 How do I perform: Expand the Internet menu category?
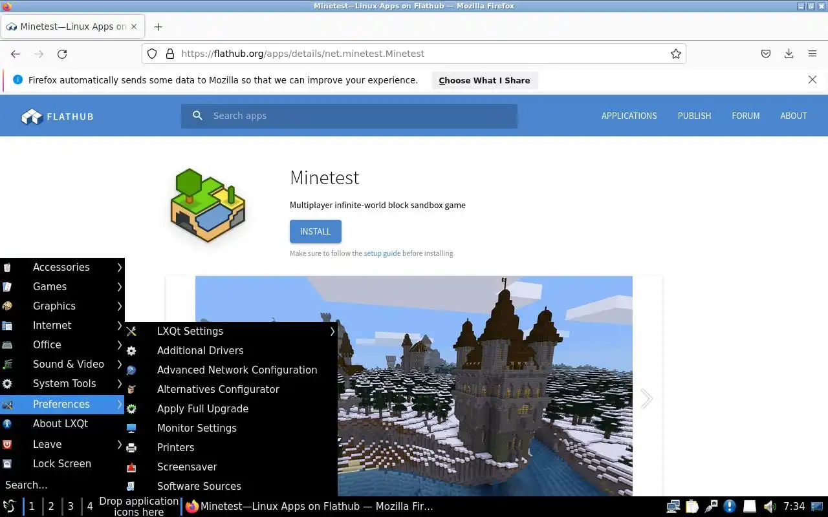pyautogui.click(x=62, y=325)
